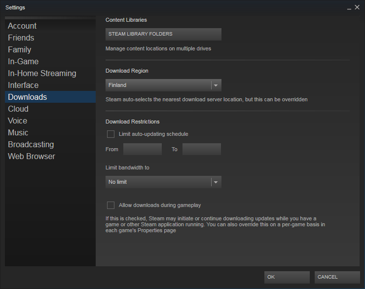Click the Steam Library Folders button
Viewport: 365px width, 289px height.
click(x=163, y=34)
